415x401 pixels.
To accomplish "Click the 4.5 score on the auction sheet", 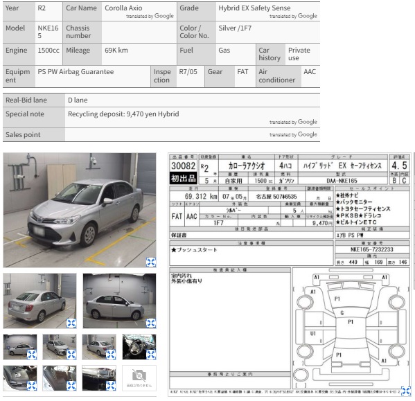I will [399, 166].
